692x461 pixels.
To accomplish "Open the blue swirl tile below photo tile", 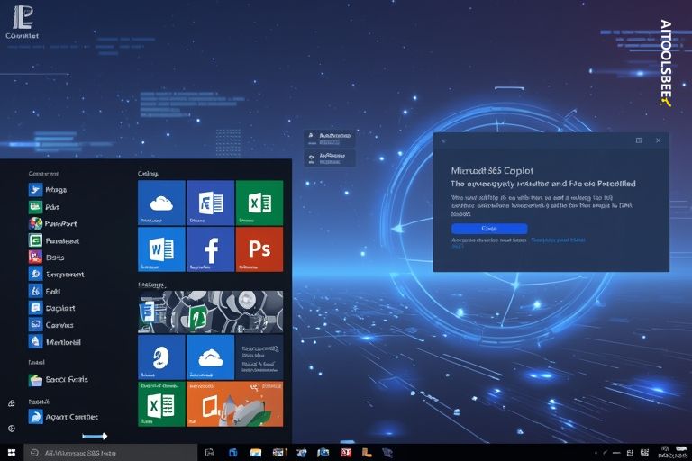I will click(x=161, y=357).
